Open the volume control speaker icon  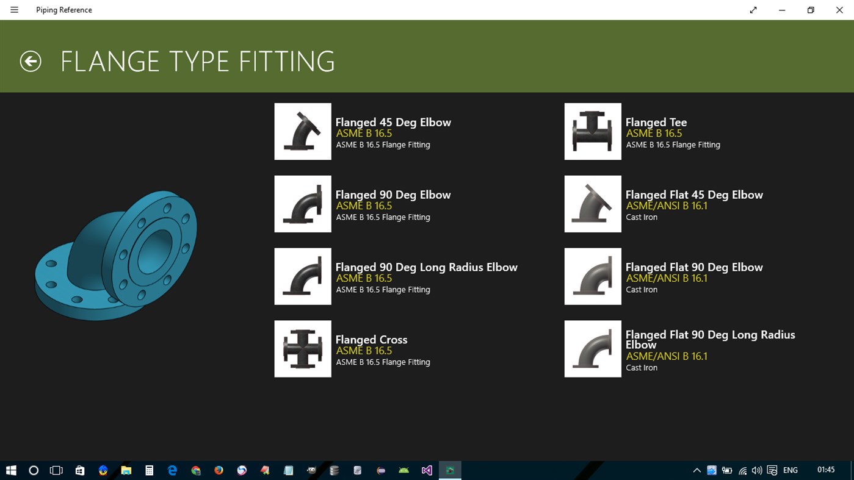click(756, 470)
